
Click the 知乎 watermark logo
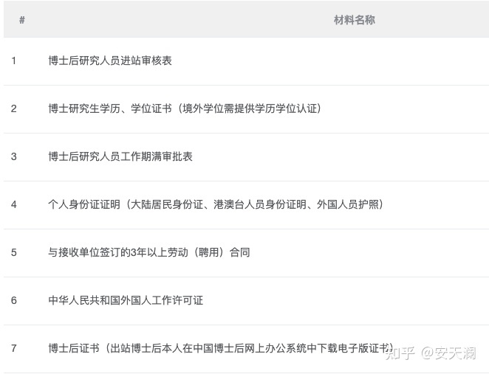400,354
